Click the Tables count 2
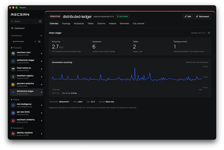The image size is (224, 150). (134, 47)
